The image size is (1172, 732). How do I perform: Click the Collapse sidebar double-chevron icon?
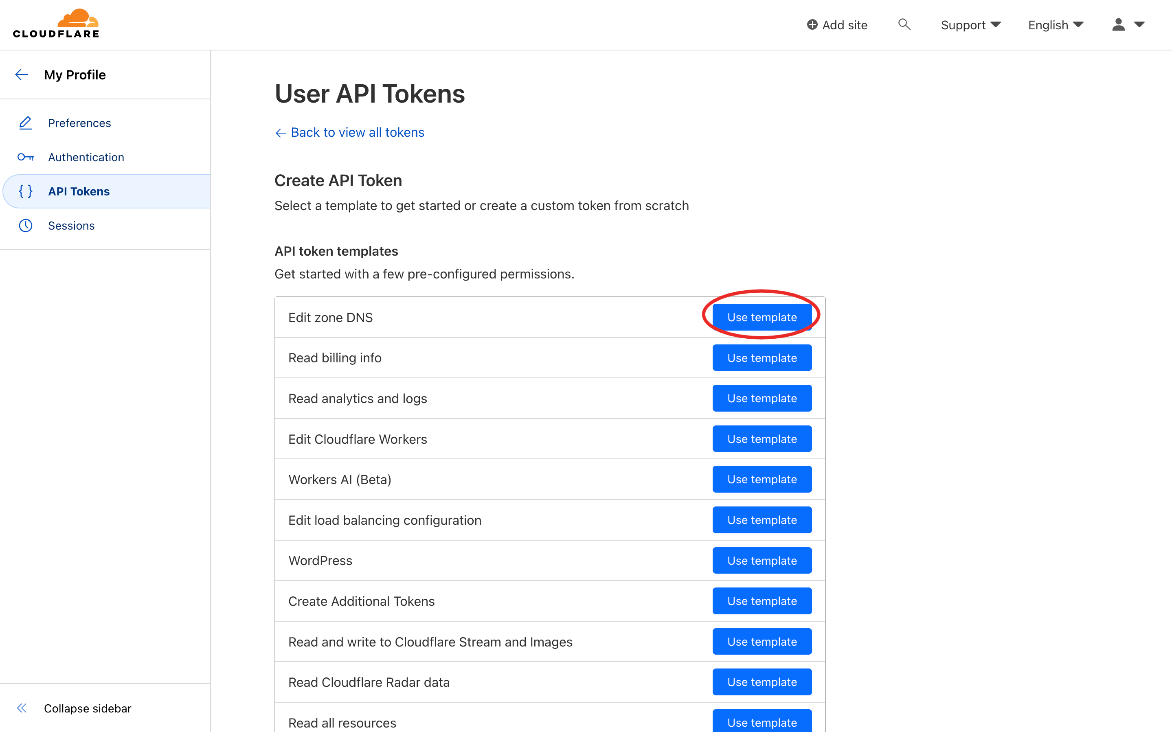click(22, 708)
